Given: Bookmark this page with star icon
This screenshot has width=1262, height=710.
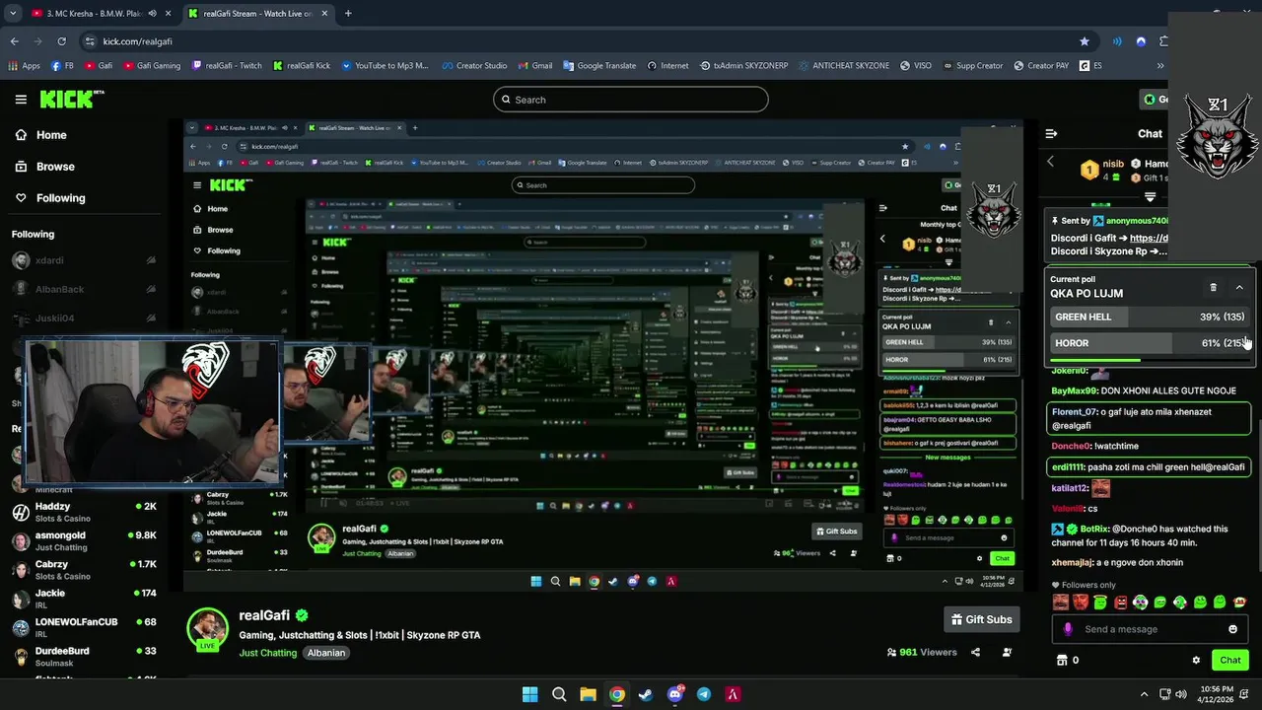Looking at the screenshot, I should [1085, 41].
